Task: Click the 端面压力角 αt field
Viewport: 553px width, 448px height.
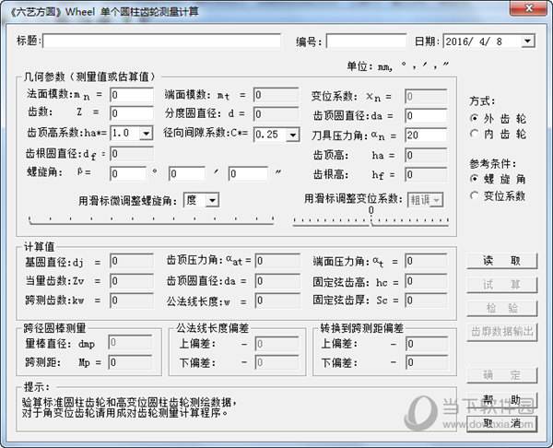Action: [x=426, y=261]
